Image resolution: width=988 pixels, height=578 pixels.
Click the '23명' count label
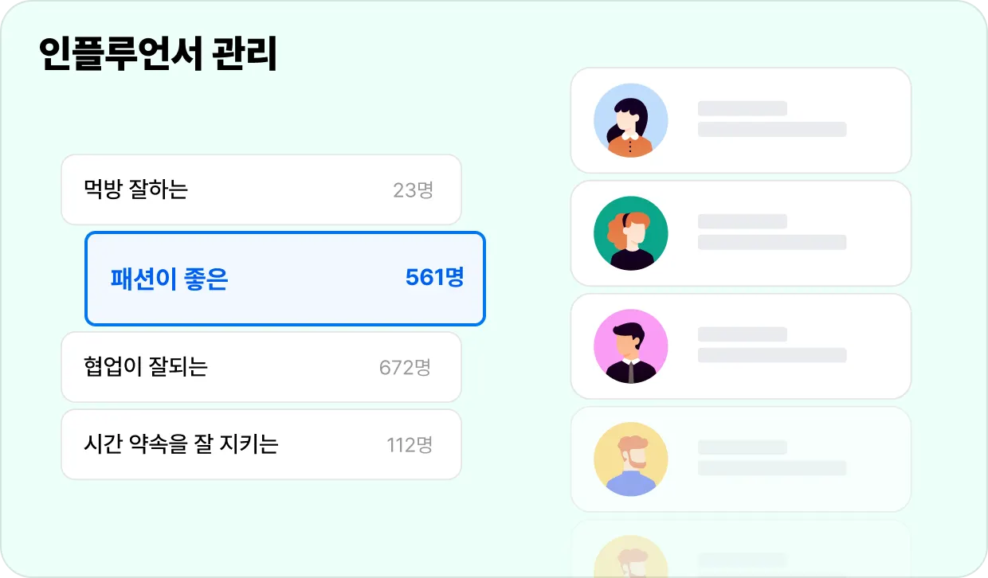(413, 190)
